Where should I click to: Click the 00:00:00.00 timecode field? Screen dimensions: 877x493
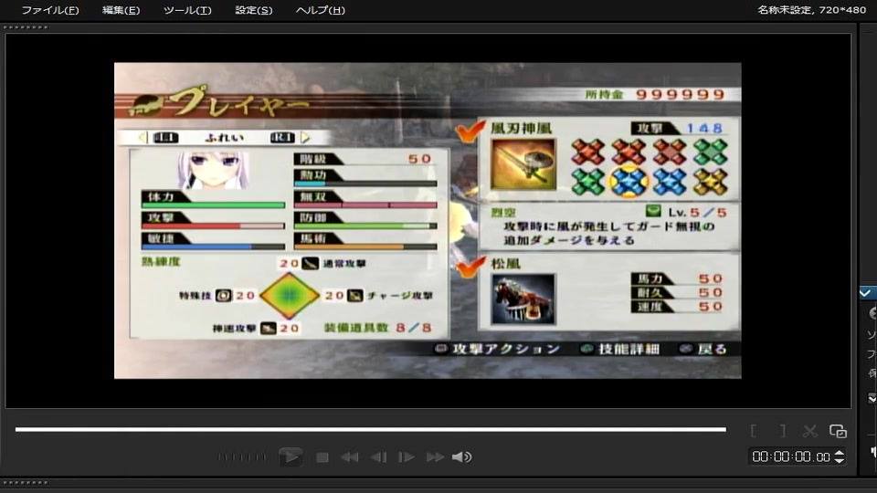tap(790, 456)
